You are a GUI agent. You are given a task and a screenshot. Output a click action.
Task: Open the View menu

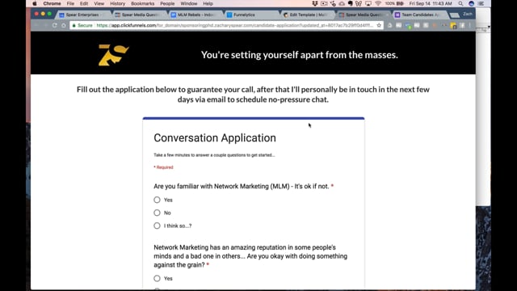[x=99, y=3]
